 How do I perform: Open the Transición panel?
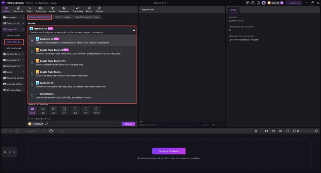77,10
